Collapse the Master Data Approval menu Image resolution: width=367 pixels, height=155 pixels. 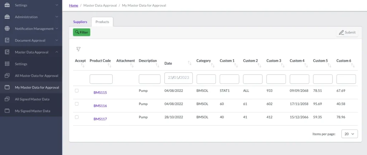(x=57, y=52)
